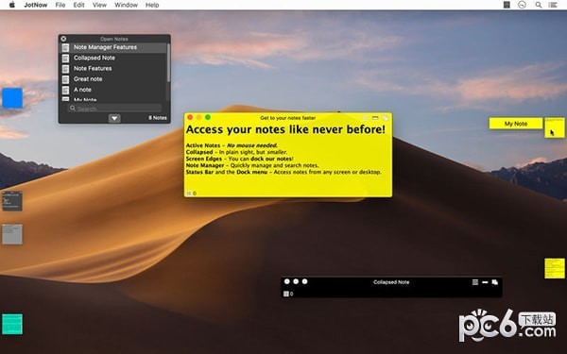The height and width of the screenshot is (354, 567).
Task: Open the collapsed My Note tab
Action: pyautogui.click(x=516, y=124)
